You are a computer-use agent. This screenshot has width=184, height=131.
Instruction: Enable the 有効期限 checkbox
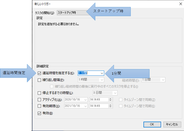pyautogui.click(x=39, y=106)
